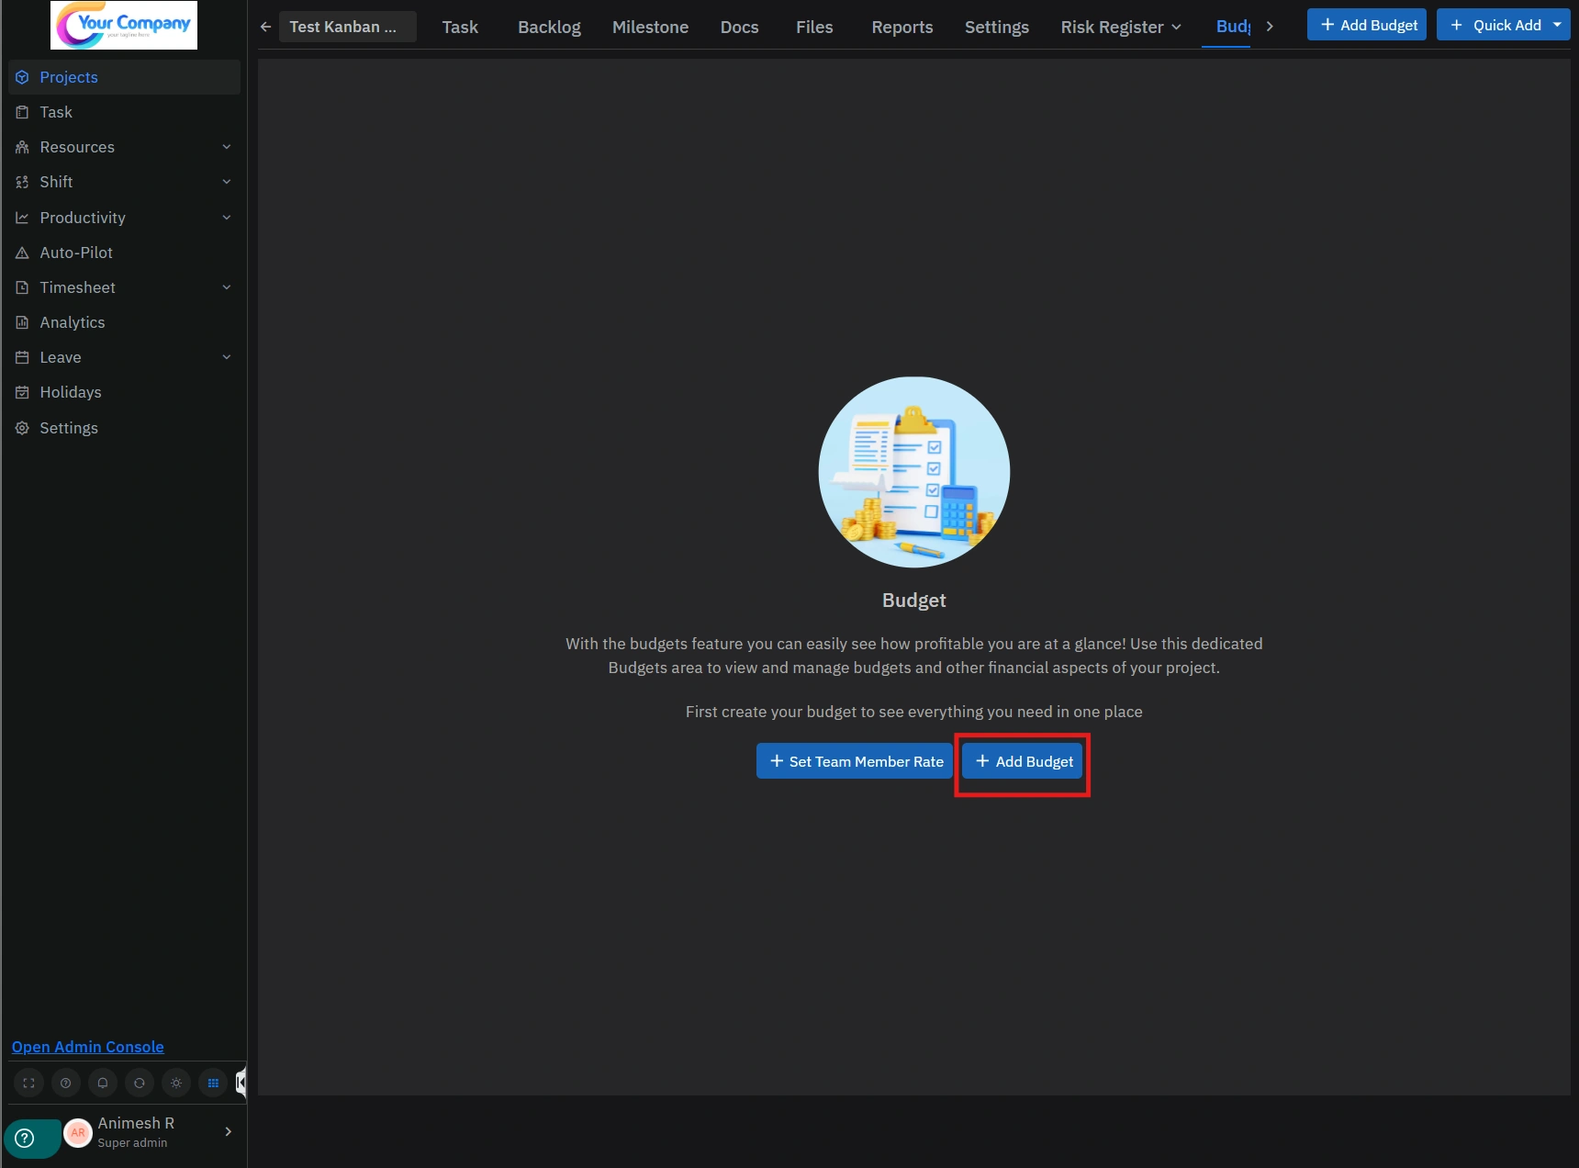Click Add Budget in the top bar
The width and height of the screenshot is (1579, 1168).
(x=1367, y=25)
